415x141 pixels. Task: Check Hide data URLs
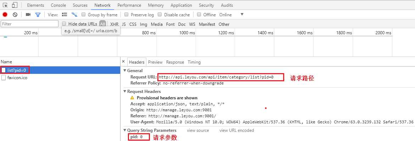coord(64,24)
